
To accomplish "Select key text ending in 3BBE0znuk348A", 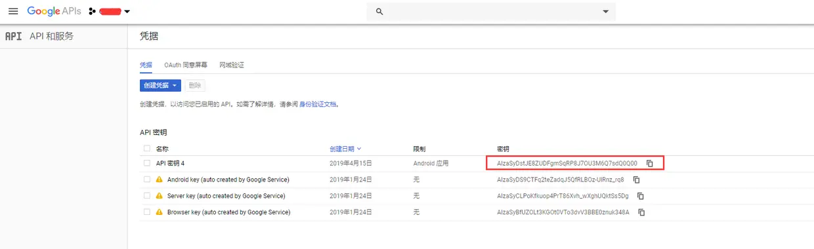I will 563,212.
